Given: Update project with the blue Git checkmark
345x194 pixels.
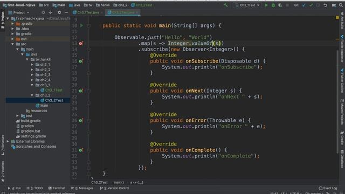Looking at the screenshot, I should [304, 5].
